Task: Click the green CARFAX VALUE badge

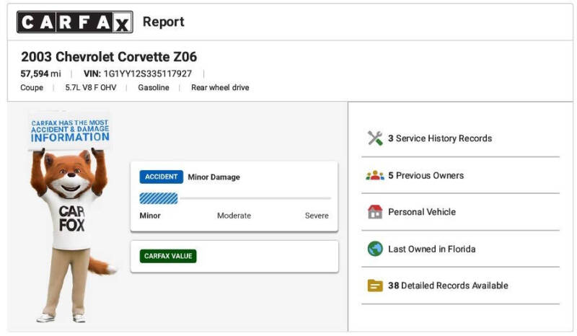Action: coord(168,256)
